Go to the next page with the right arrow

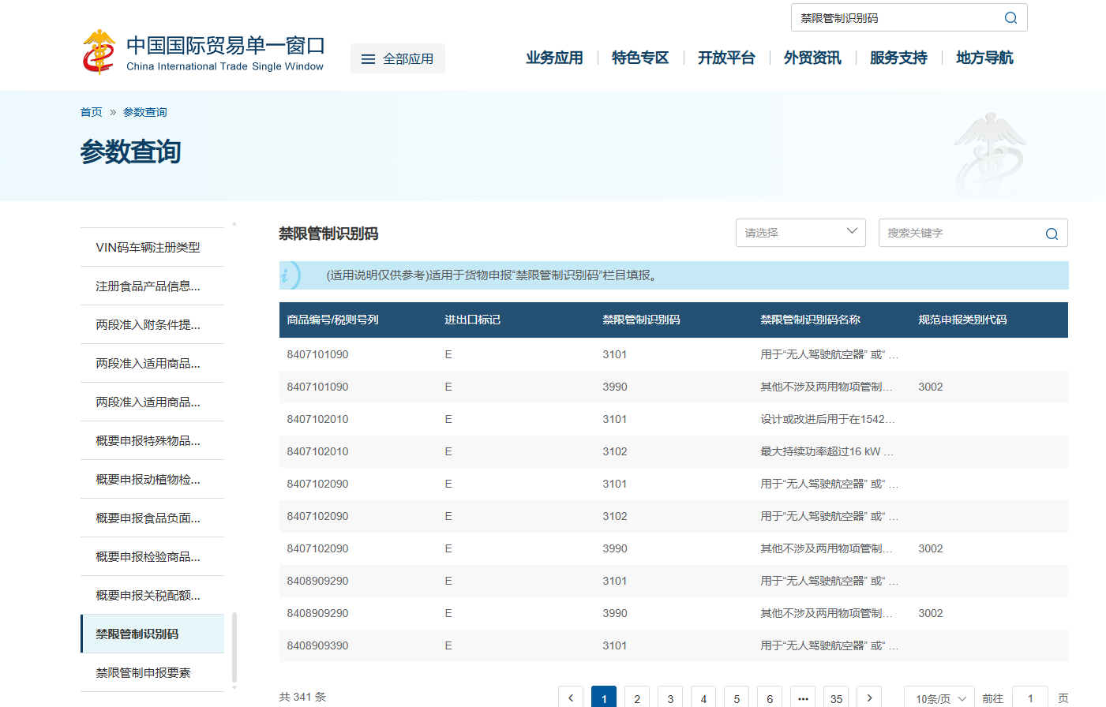(869, 698)
